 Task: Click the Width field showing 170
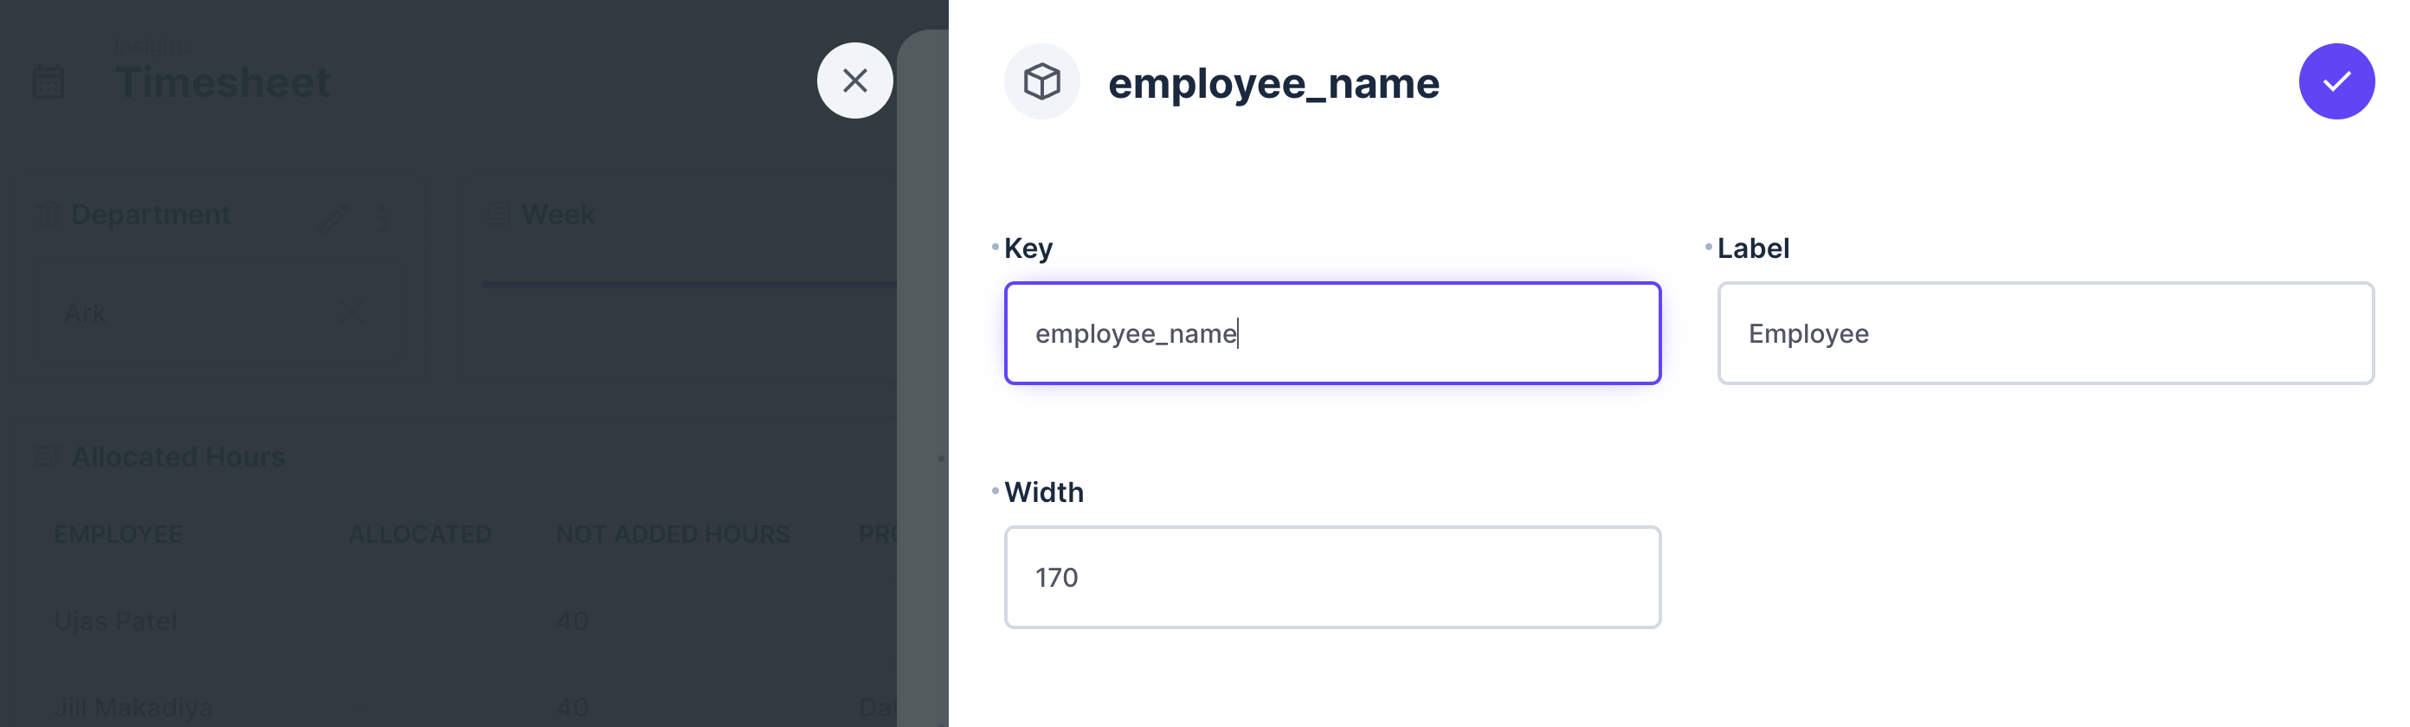(1331, 577)
